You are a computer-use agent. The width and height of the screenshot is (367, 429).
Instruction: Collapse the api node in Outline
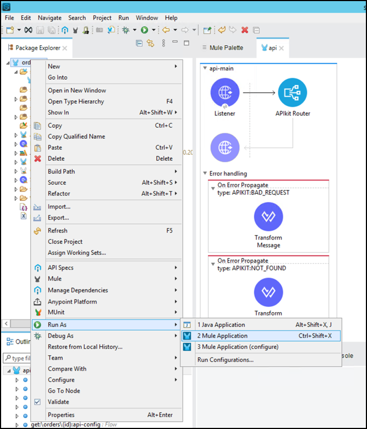click(x=9, y=371)
